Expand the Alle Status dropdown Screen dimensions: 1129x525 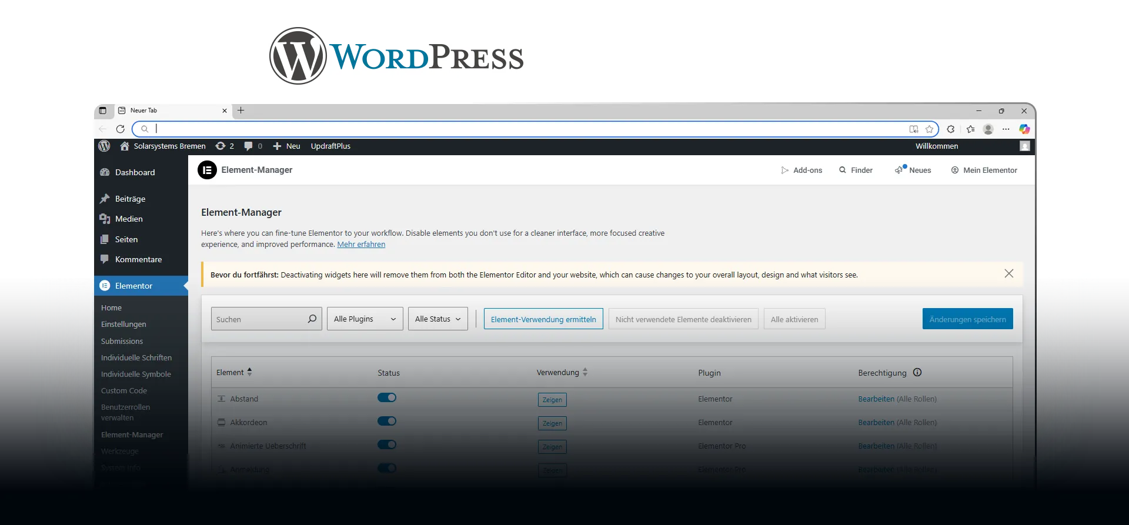(438, 319)
